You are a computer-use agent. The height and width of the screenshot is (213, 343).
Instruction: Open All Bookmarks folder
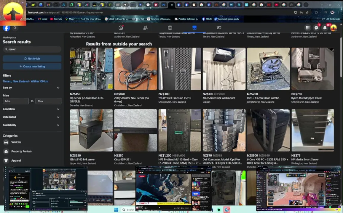[331, 19]
